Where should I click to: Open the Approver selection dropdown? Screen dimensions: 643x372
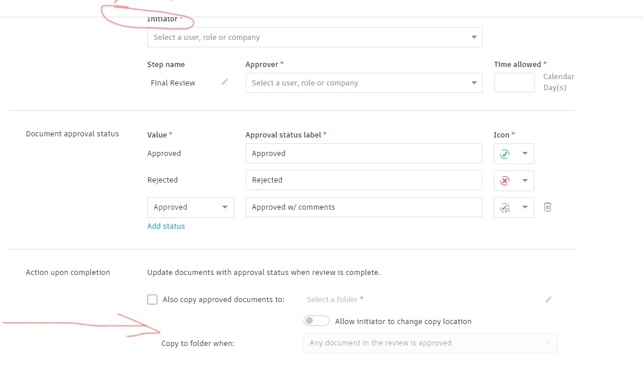[474, 83]
